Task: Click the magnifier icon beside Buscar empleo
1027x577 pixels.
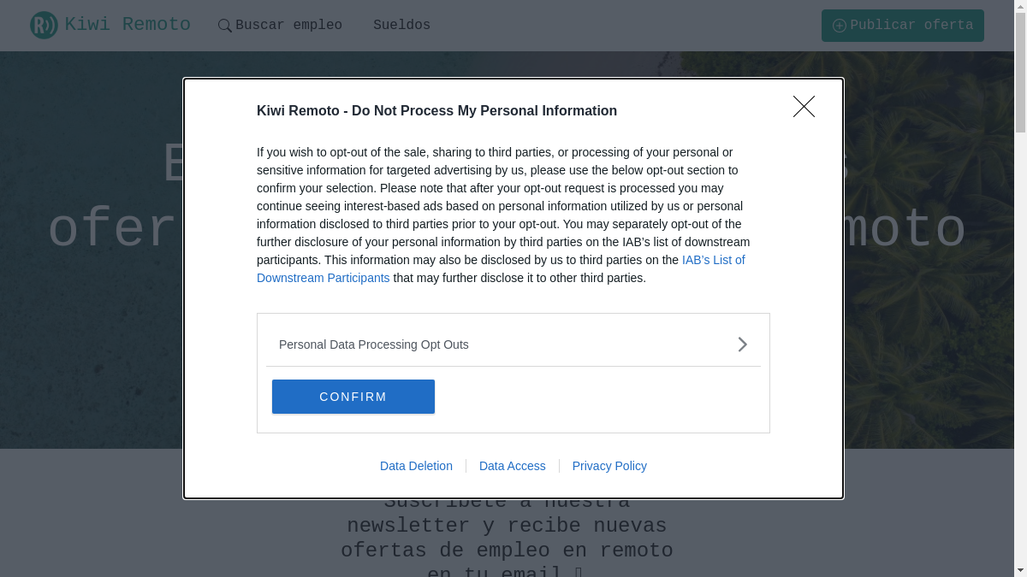Action: 225,26
